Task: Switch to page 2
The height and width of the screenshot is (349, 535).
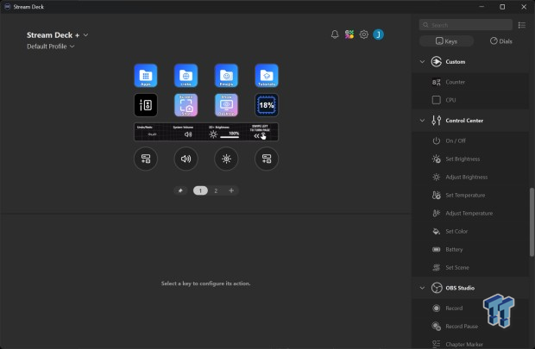Action: [216, 190]
